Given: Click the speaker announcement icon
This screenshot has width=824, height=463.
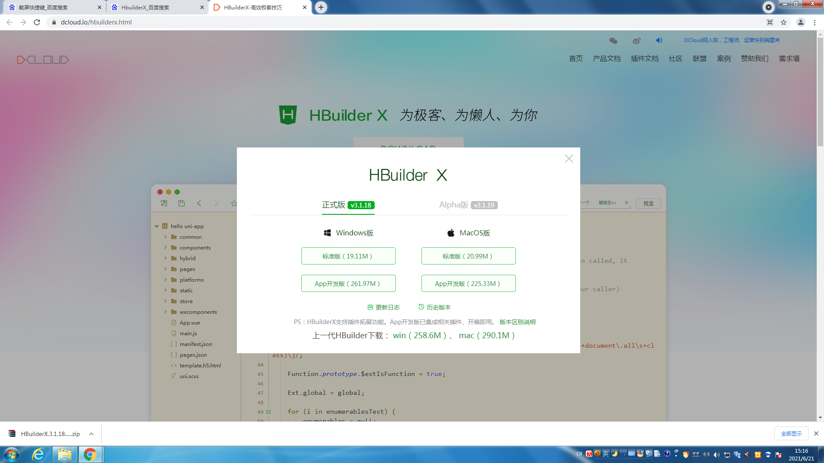Looking at the screenshot, I should click(x=659, y=40).
